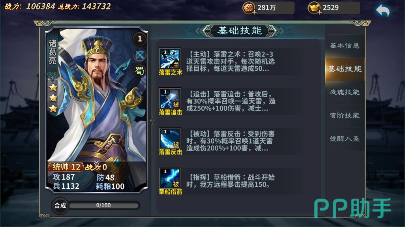Switch to the 战魂技能 tab
This screenshot has width=405, height=227.
[x=345, y=92]
